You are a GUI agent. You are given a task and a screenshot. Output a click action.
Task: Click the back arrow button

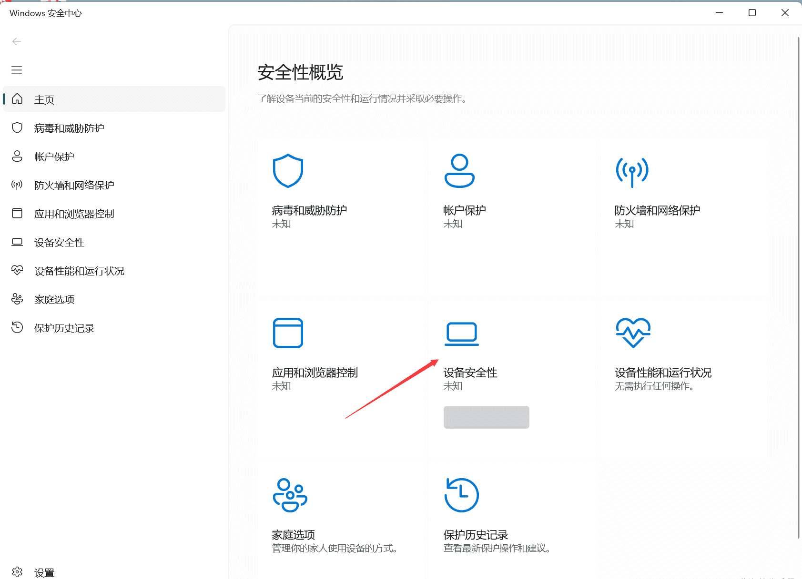click(17, 41)
